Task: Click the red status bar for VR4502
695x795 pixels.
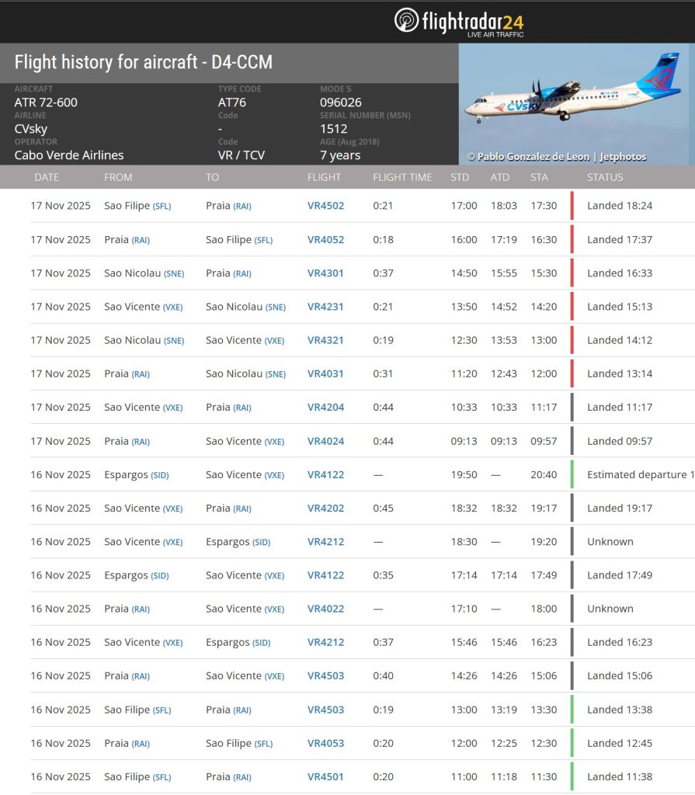Action: [572, 206]
